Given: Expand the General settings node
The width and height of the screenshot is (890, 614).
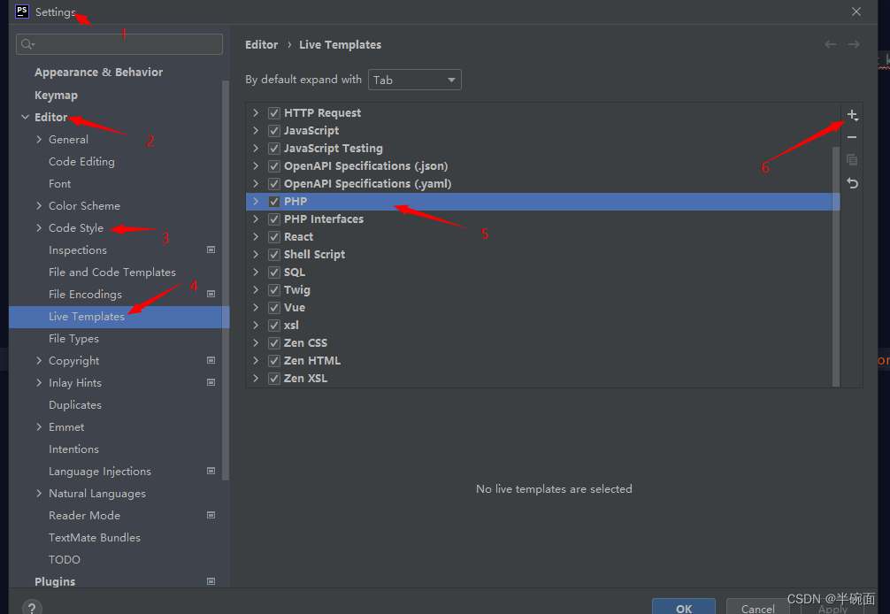Looking at the screenshot, I should click(x=39, y=139).
